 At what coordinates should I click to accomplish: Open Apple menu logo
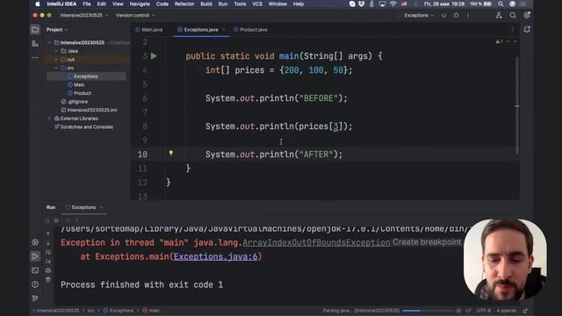point(38,4)
